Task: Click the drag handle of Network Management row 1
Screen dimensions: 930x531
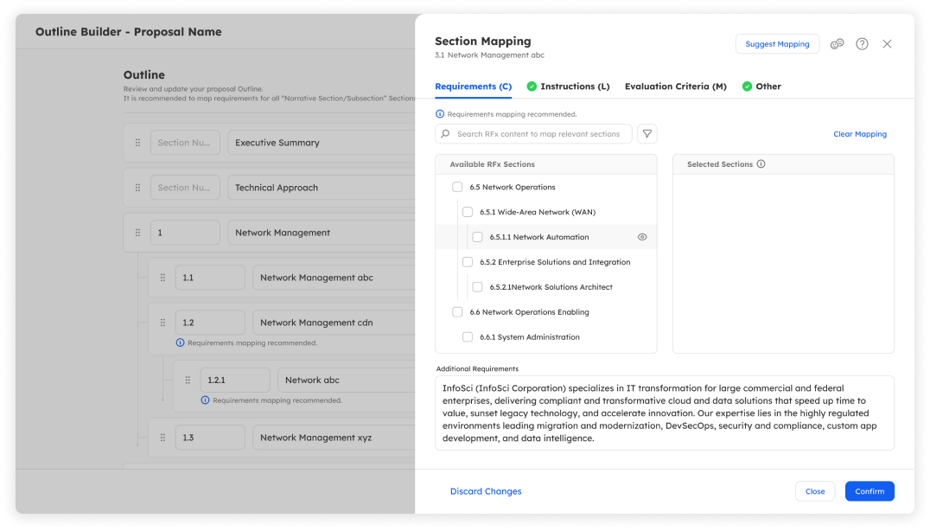Action: click(x=137, y=234)
